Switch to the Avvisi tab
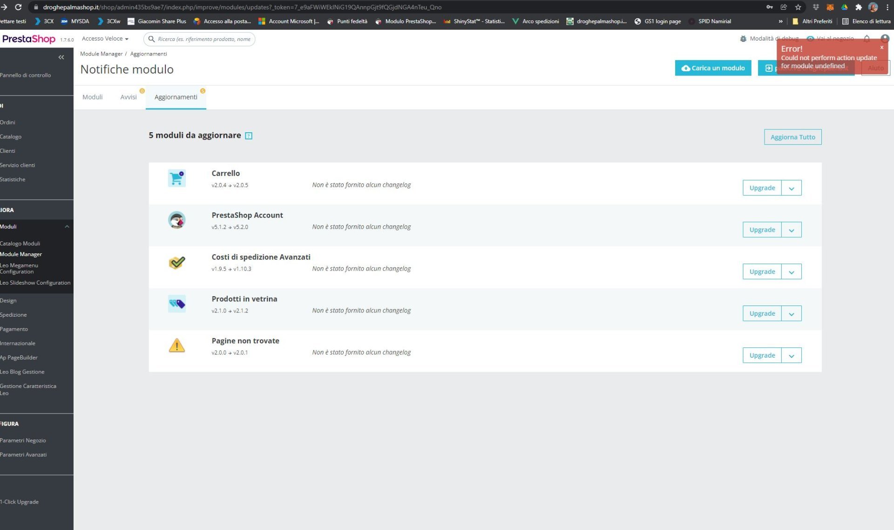 click(128, 97)
